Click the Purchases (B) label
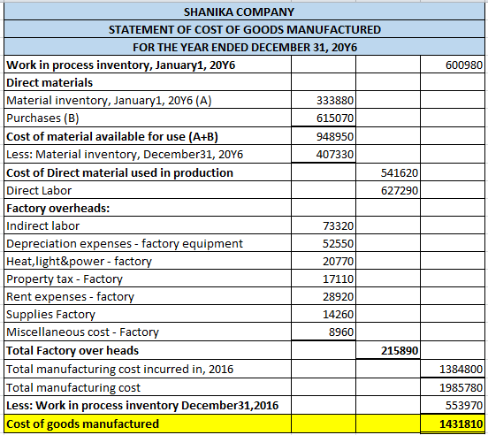 42,118
